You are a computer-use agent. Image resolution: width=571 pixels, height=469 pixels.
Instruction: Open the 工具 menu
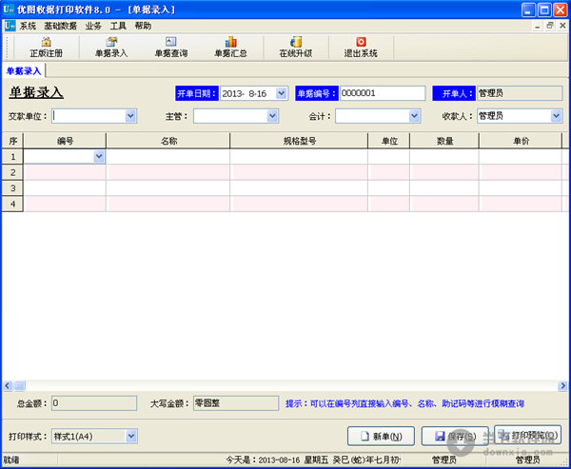(118, 26)
